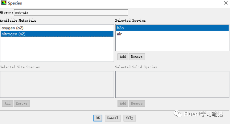The height and width of the screenshot is (124, 230).
Task: Click the Selected Solid Species list box
Action: coord(172,84)
